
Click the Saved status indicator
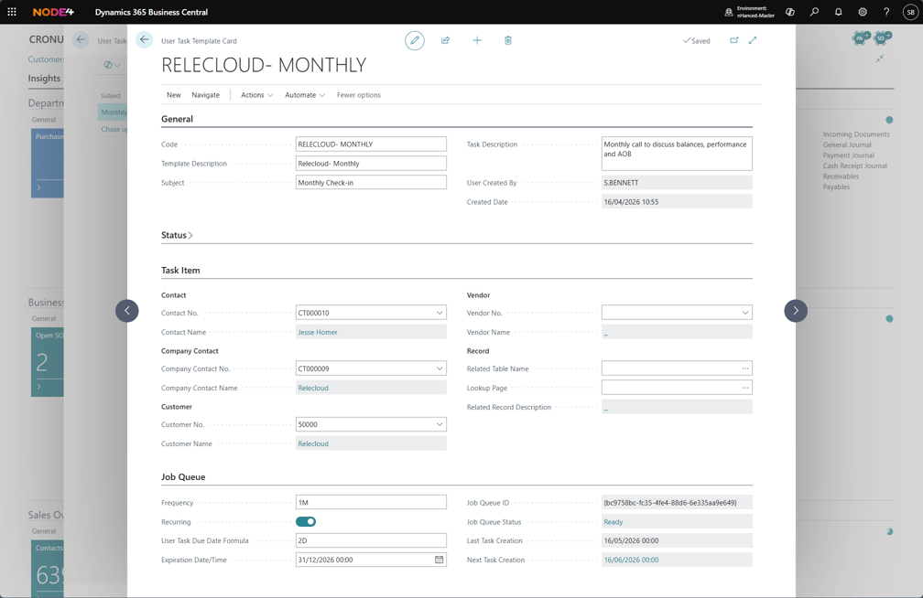pos(696,40)
